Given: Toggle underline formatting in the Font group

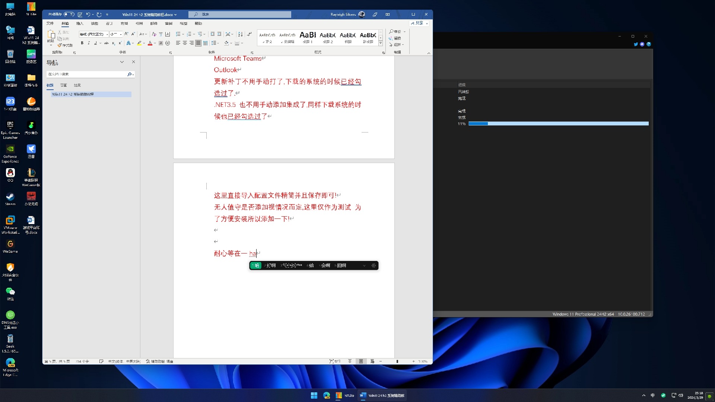Looking at the screenshot, I should tap(96, 43).
